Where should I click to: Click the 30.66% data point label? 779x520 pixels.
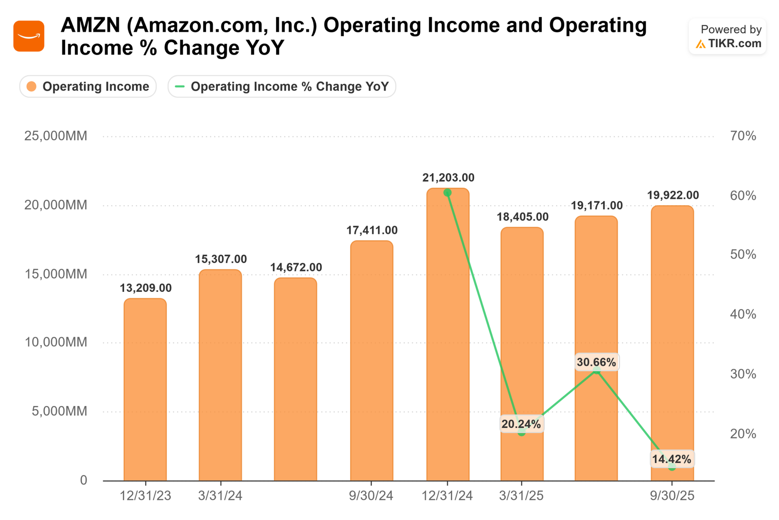[x=596, y=362]
